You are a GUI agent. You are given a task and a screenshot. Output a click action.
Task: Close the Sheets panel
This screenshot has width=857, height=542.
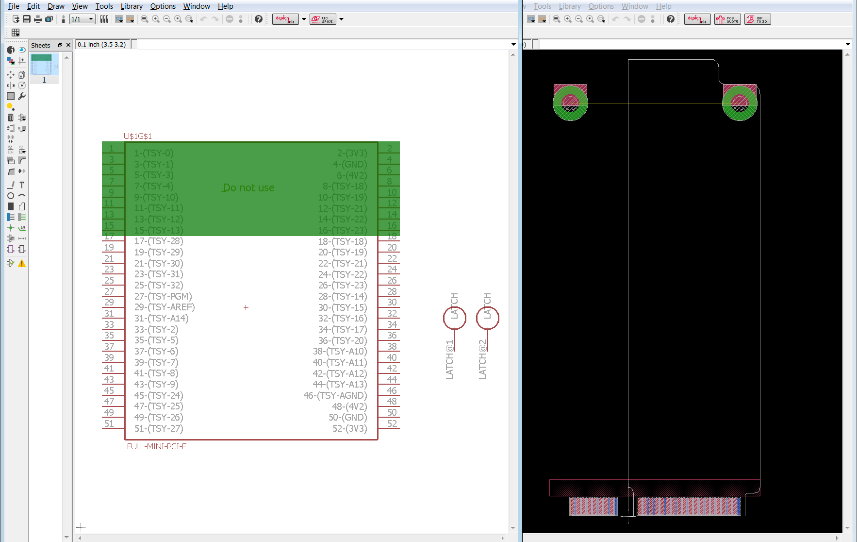tap(68, 45)
